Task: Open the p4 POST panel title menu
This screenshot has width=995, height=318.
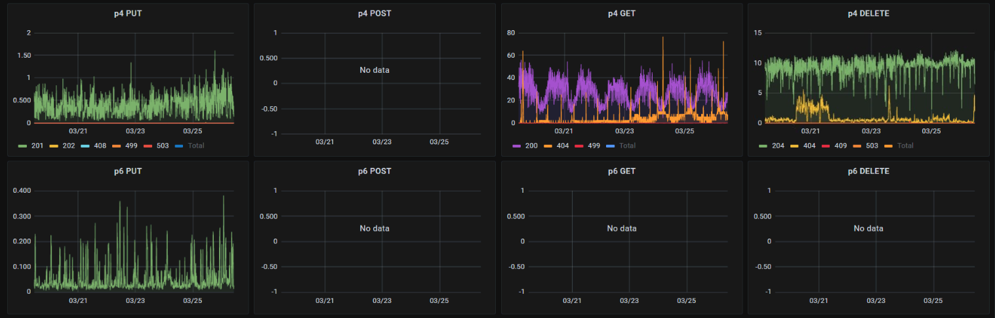Action: (x=375, y=13)
